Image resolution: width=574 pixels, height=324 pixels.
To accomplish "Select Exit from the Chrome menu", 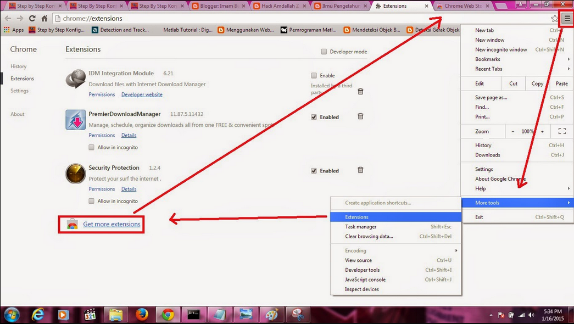I will [x=517, y=217].
